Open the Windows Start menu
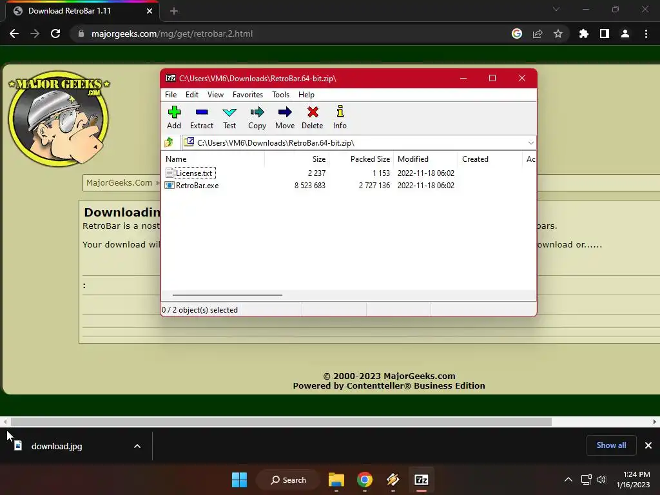The image size is (660, 495). point(240,480)
